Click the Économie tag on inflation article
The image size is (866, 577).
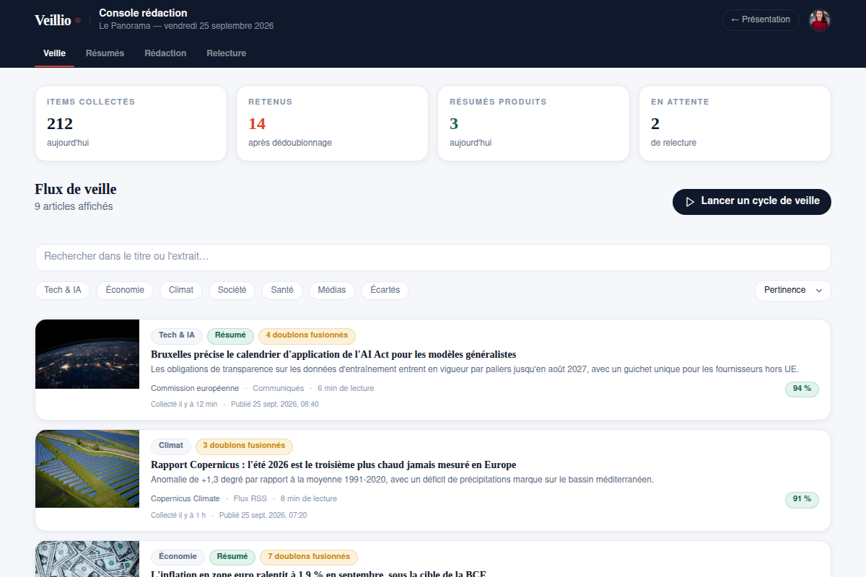[178, 557]
